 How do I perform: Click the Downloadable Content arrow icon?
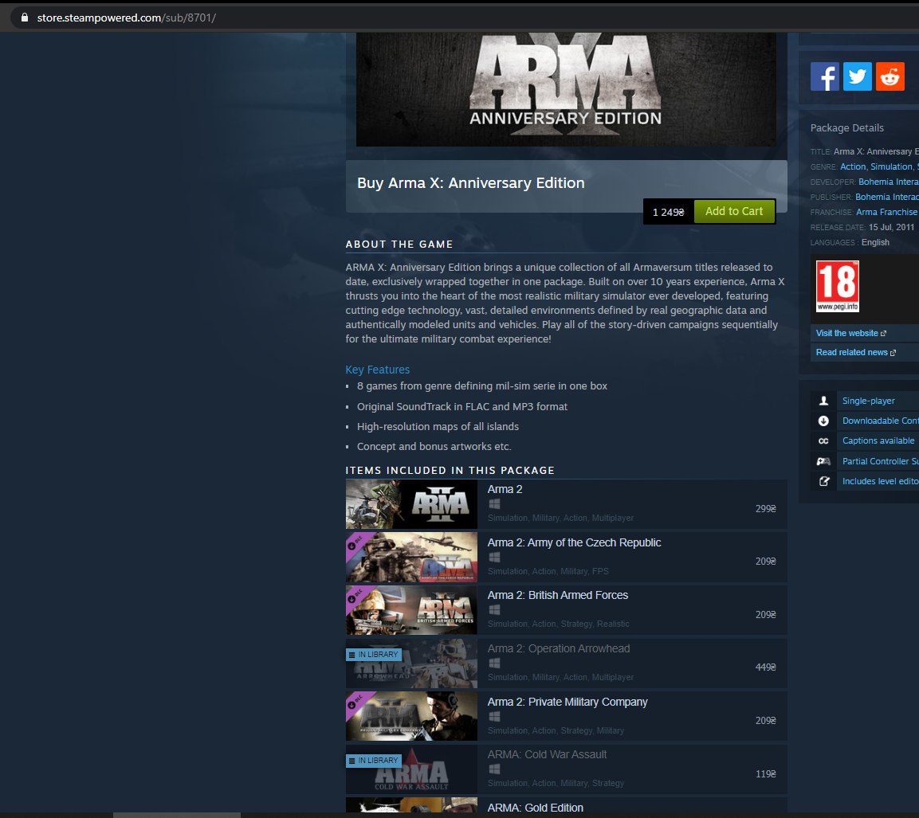(x=823, y=421)
